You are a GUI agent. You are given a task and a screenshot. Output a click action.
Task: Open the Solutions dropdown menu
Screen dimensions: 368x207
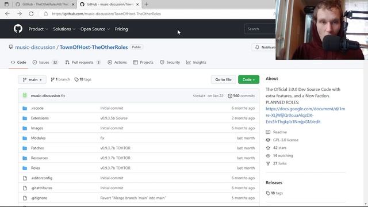coord(64,29)
